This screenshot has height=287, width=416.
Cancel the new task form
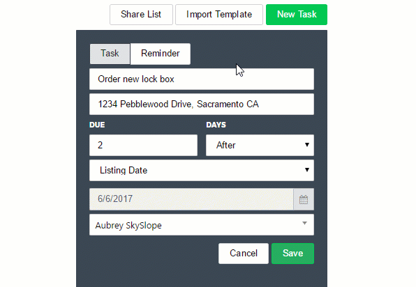pyautogui.click(x=244, y=254)
